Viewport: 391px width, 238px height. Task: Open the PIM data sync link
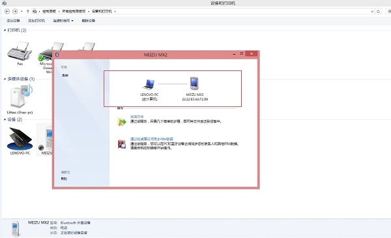pos(152,139)
